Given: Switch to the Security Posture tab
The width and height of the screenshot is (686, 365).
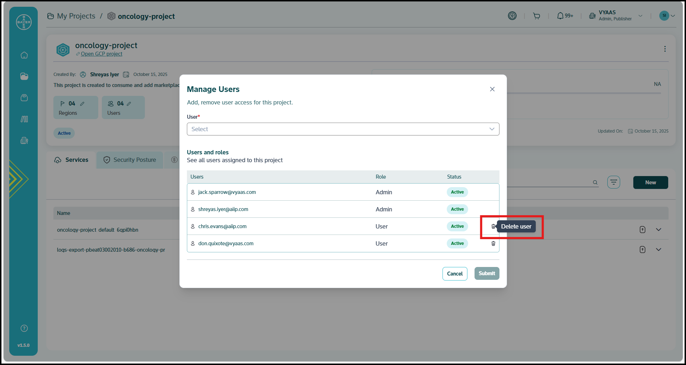Looking at the screenshot, I should [x=130, y=160].
